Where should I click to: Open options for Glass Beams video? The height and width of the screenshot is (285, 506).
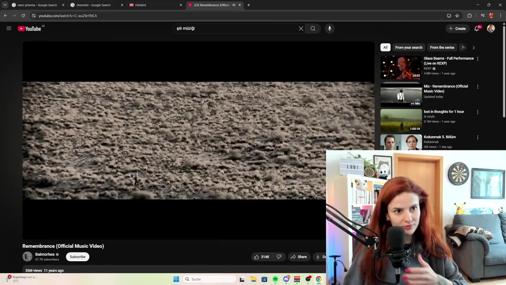tap(478, 59)
